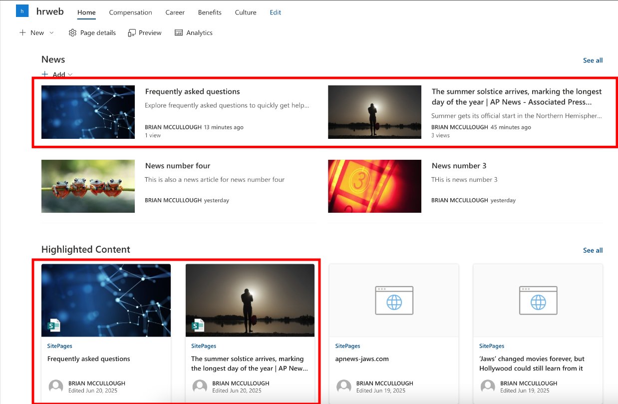The image size is (618, 404).
Task: Click the Edit link in navigation
Action: [x=275, y=12]
